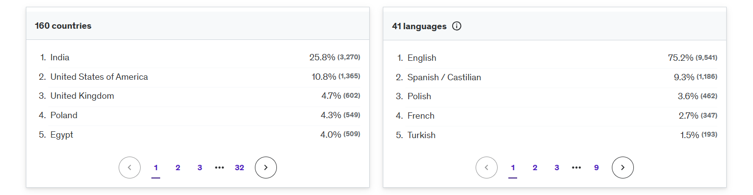The height and width of the screenshot is (195, 753).
Task: Click the English language row
Action: [422, 58]
